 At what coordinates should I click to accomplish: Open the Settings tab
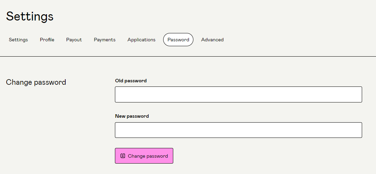[18, 40]
